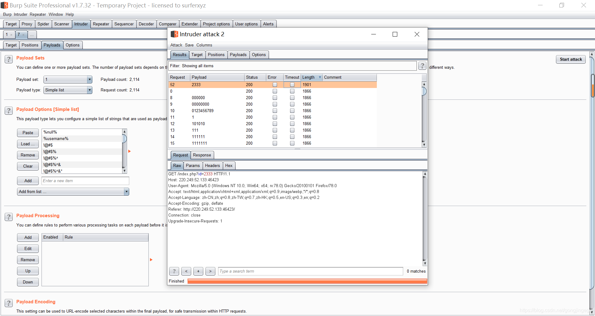Click Edit processing rule button

(28, 248)
